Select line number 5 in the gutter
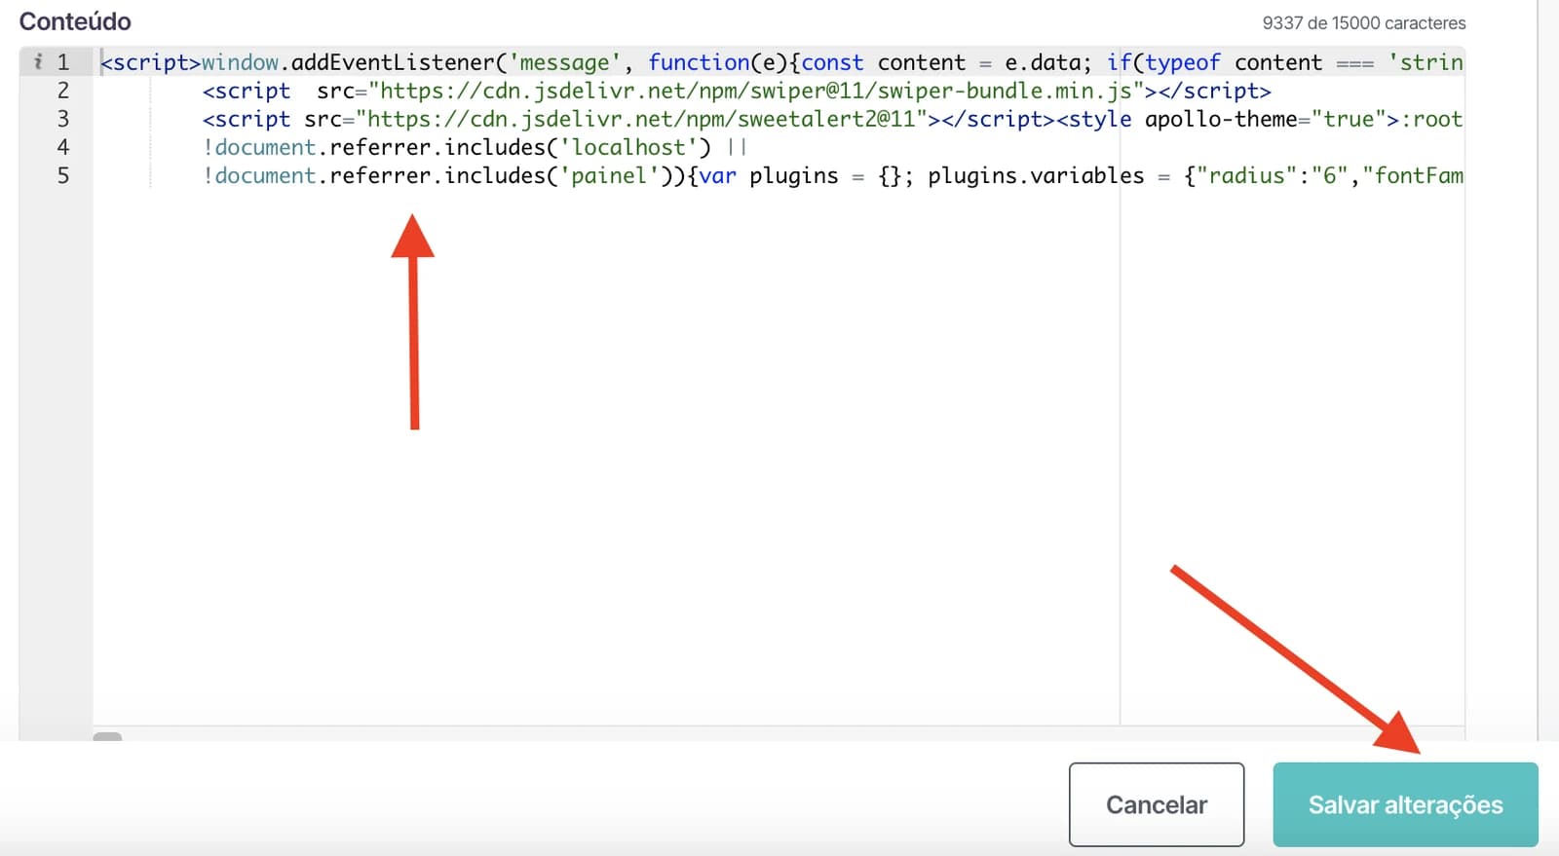This screenshot has width=1559, height=856. click(63, 175)
